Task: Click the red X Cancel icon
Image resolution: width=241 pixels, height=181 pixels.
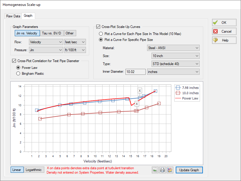Action: click(x=216, y=31)
